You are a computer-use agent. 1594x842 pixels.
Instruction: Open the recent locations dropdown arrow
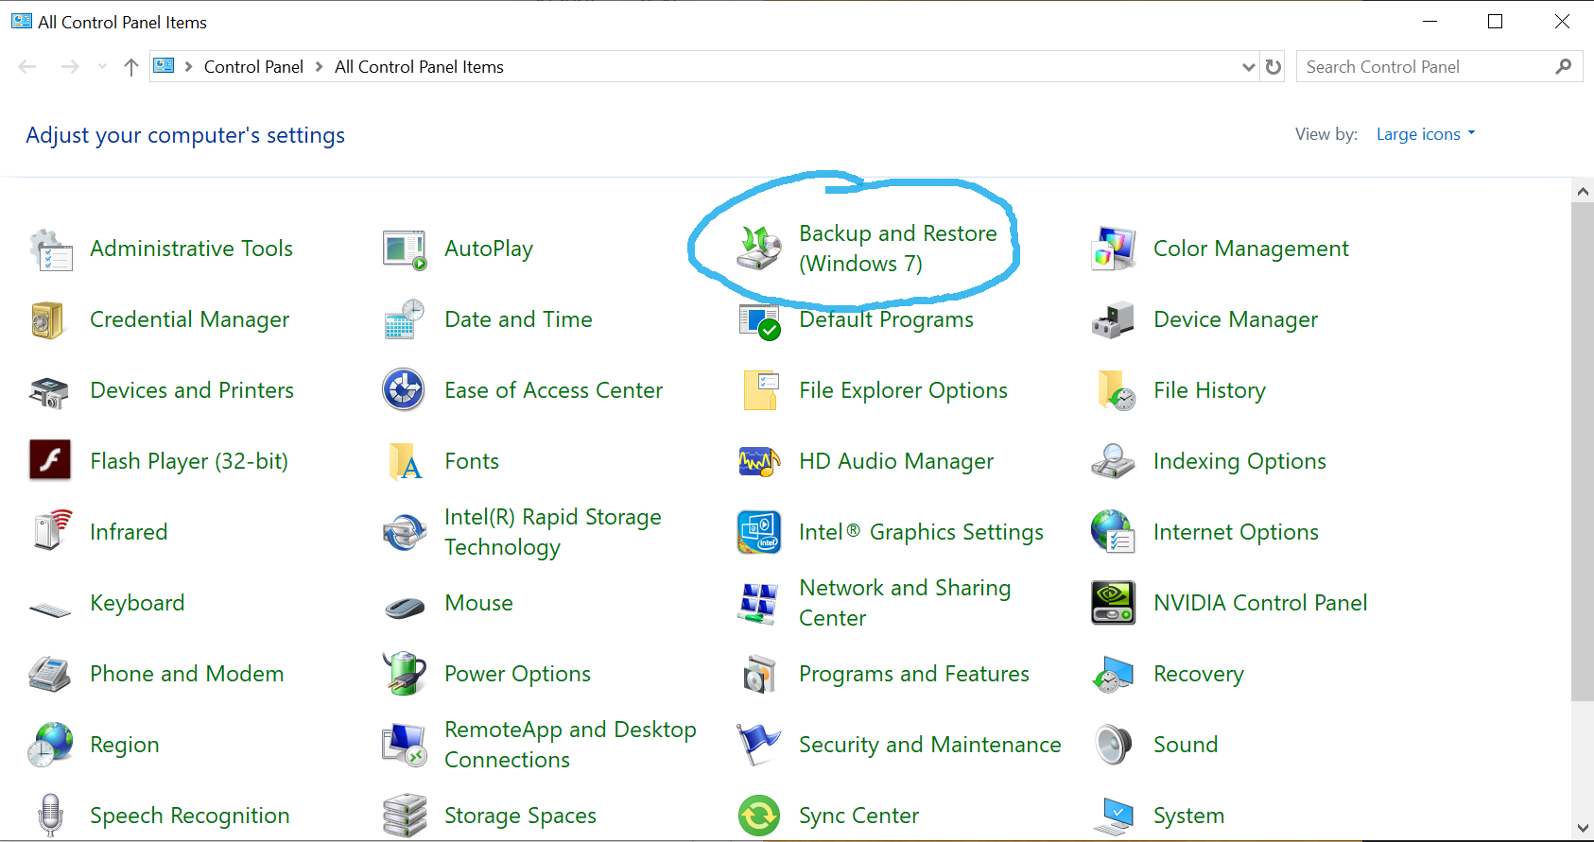[x=102, y=67]
